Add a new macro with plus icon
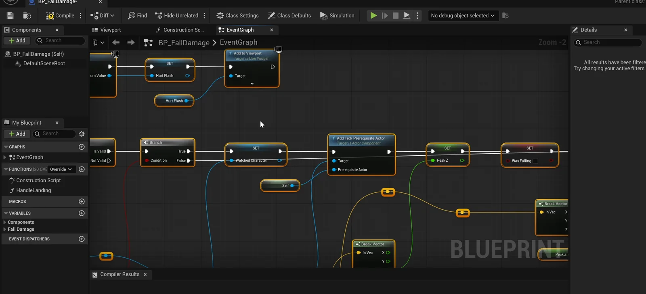Screen dimensions: 646x294 (82, 202)
